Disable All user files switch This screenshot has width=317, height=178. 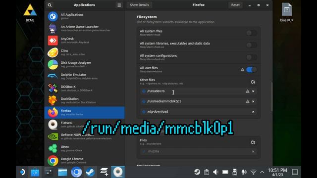click(x=252, y=70)
